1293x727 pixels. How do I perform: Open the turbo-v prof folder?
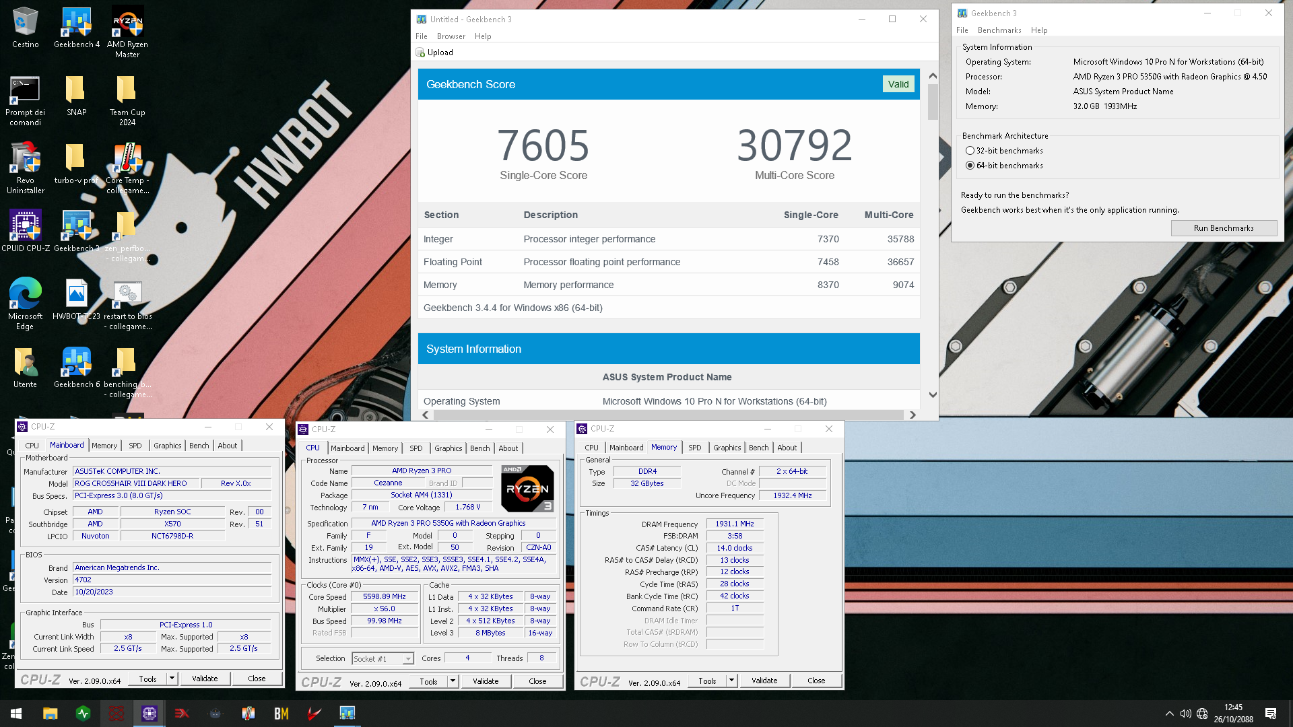tap(76, 164)
